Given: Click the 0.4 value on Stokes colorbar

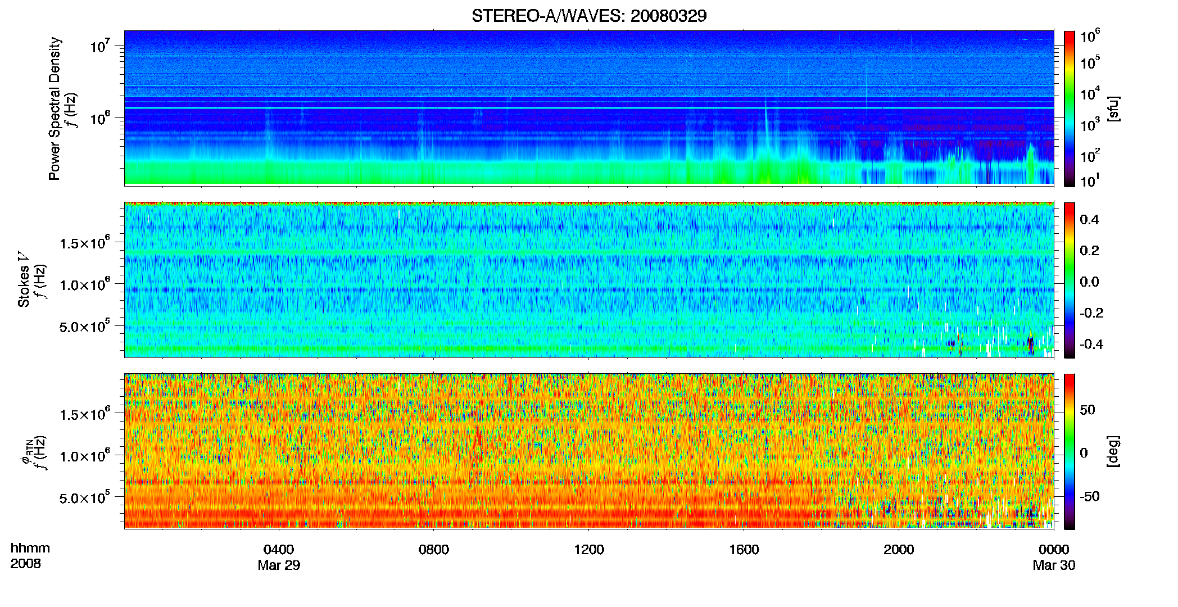Looking at the screenshot, I should point(1089,220).
